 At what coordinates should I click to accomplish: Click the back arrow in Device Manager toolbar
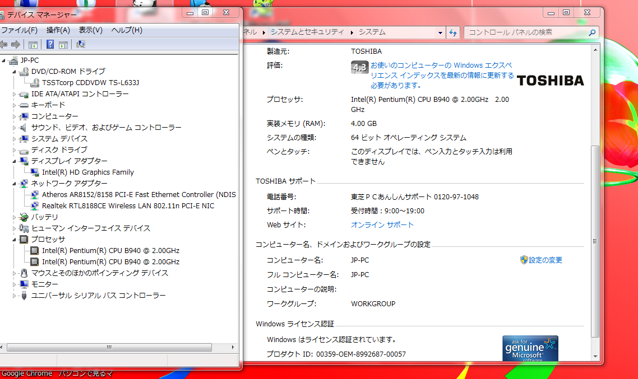pyautogui.click(x=4, y=44)
